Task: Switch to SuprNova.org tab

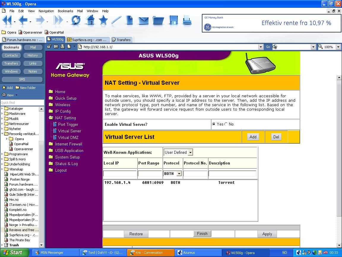Action: tap(88, 40)
